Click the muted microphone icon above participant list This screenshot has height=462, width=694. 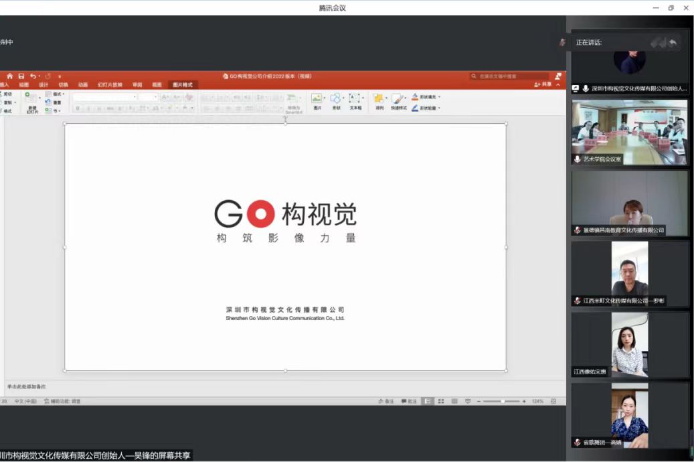click(x=562, y=42)
